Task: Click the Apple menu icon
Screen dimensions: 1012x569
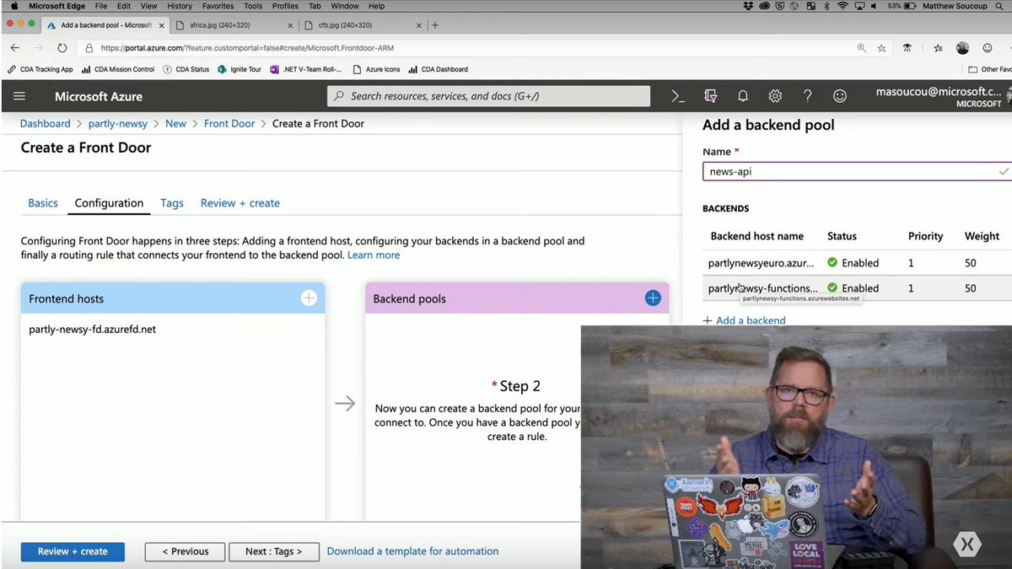Action: pos(14,6)
